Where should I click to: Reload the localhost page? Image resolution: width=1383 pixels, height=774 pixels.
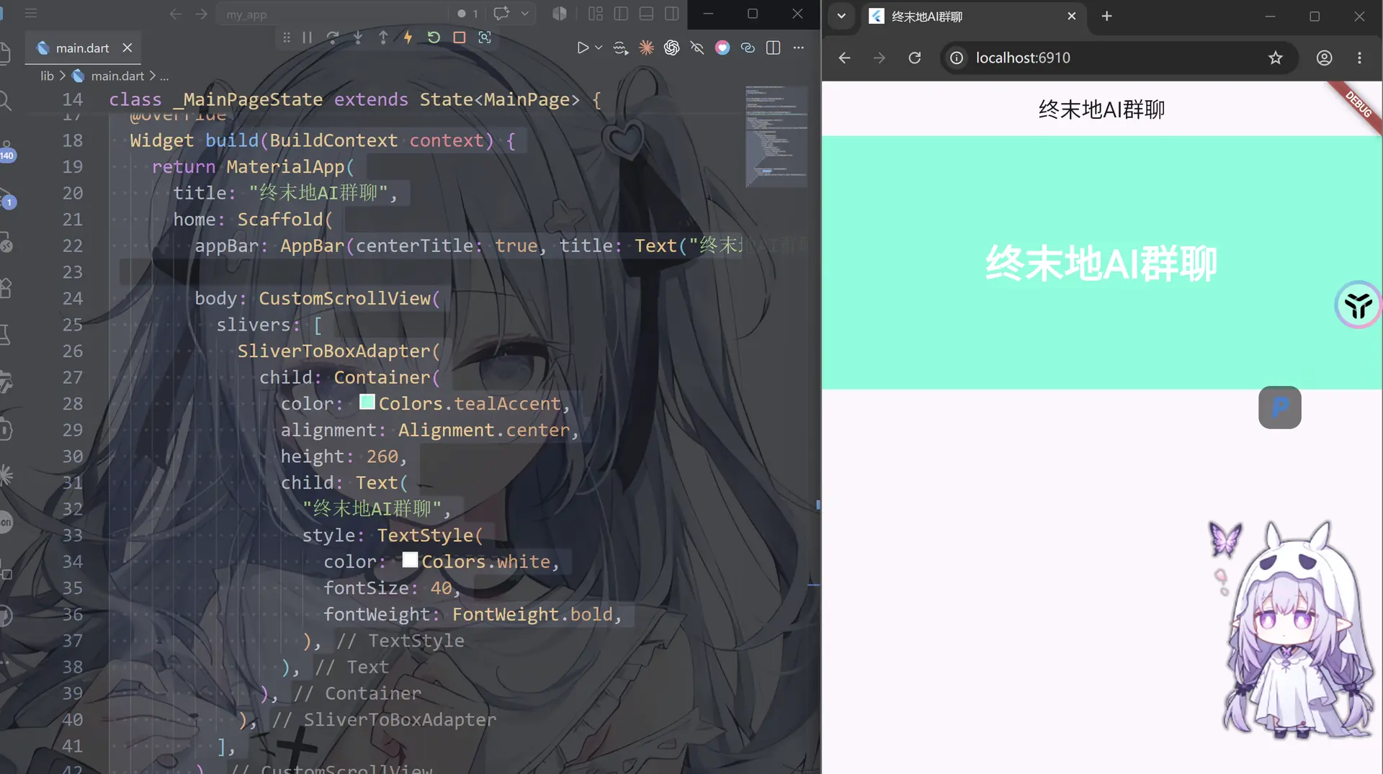tap(915, 58)
